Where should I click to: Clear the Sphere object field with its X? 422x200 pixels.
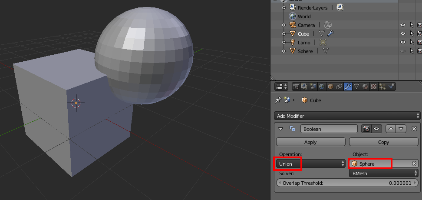(414, 163)
